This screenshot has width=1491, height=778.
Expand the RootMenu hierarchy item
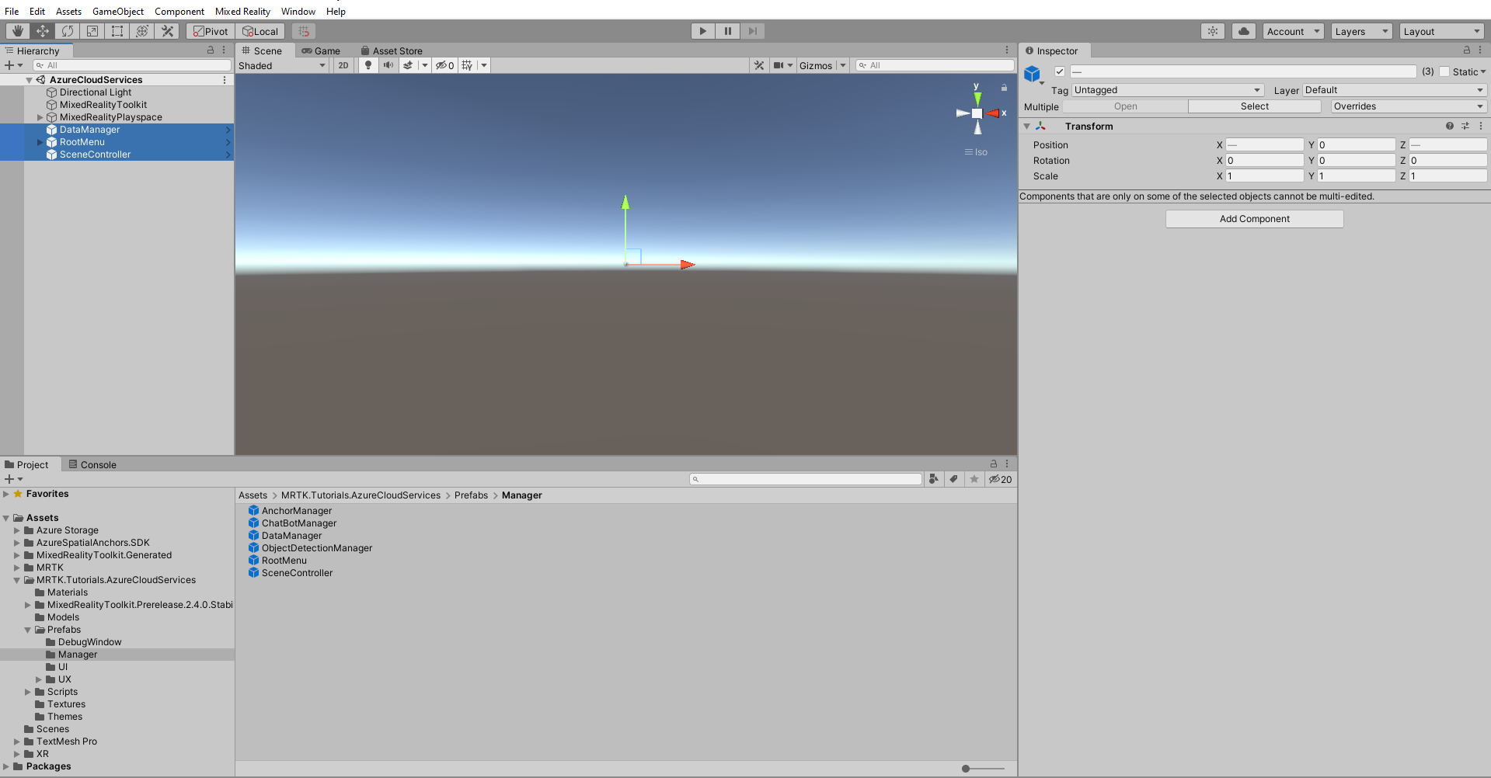coord(40,142)
